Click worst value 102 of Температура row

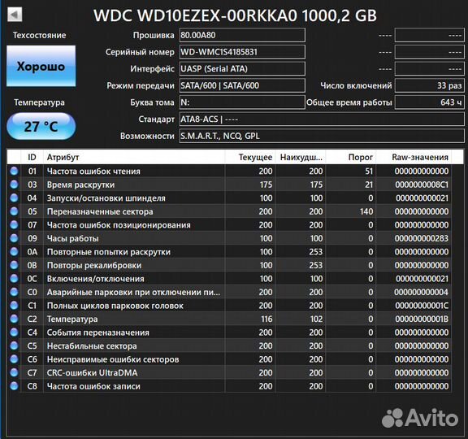(x=316, y=319)
